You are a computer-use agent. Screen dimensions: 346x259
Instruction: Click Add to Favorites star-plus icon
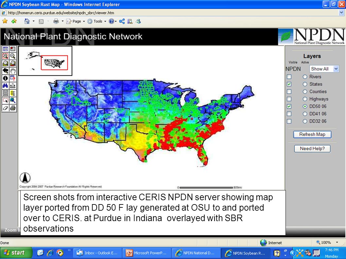point(14,21)
